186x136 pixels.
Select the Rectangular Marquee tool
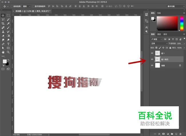coord(8,15)
